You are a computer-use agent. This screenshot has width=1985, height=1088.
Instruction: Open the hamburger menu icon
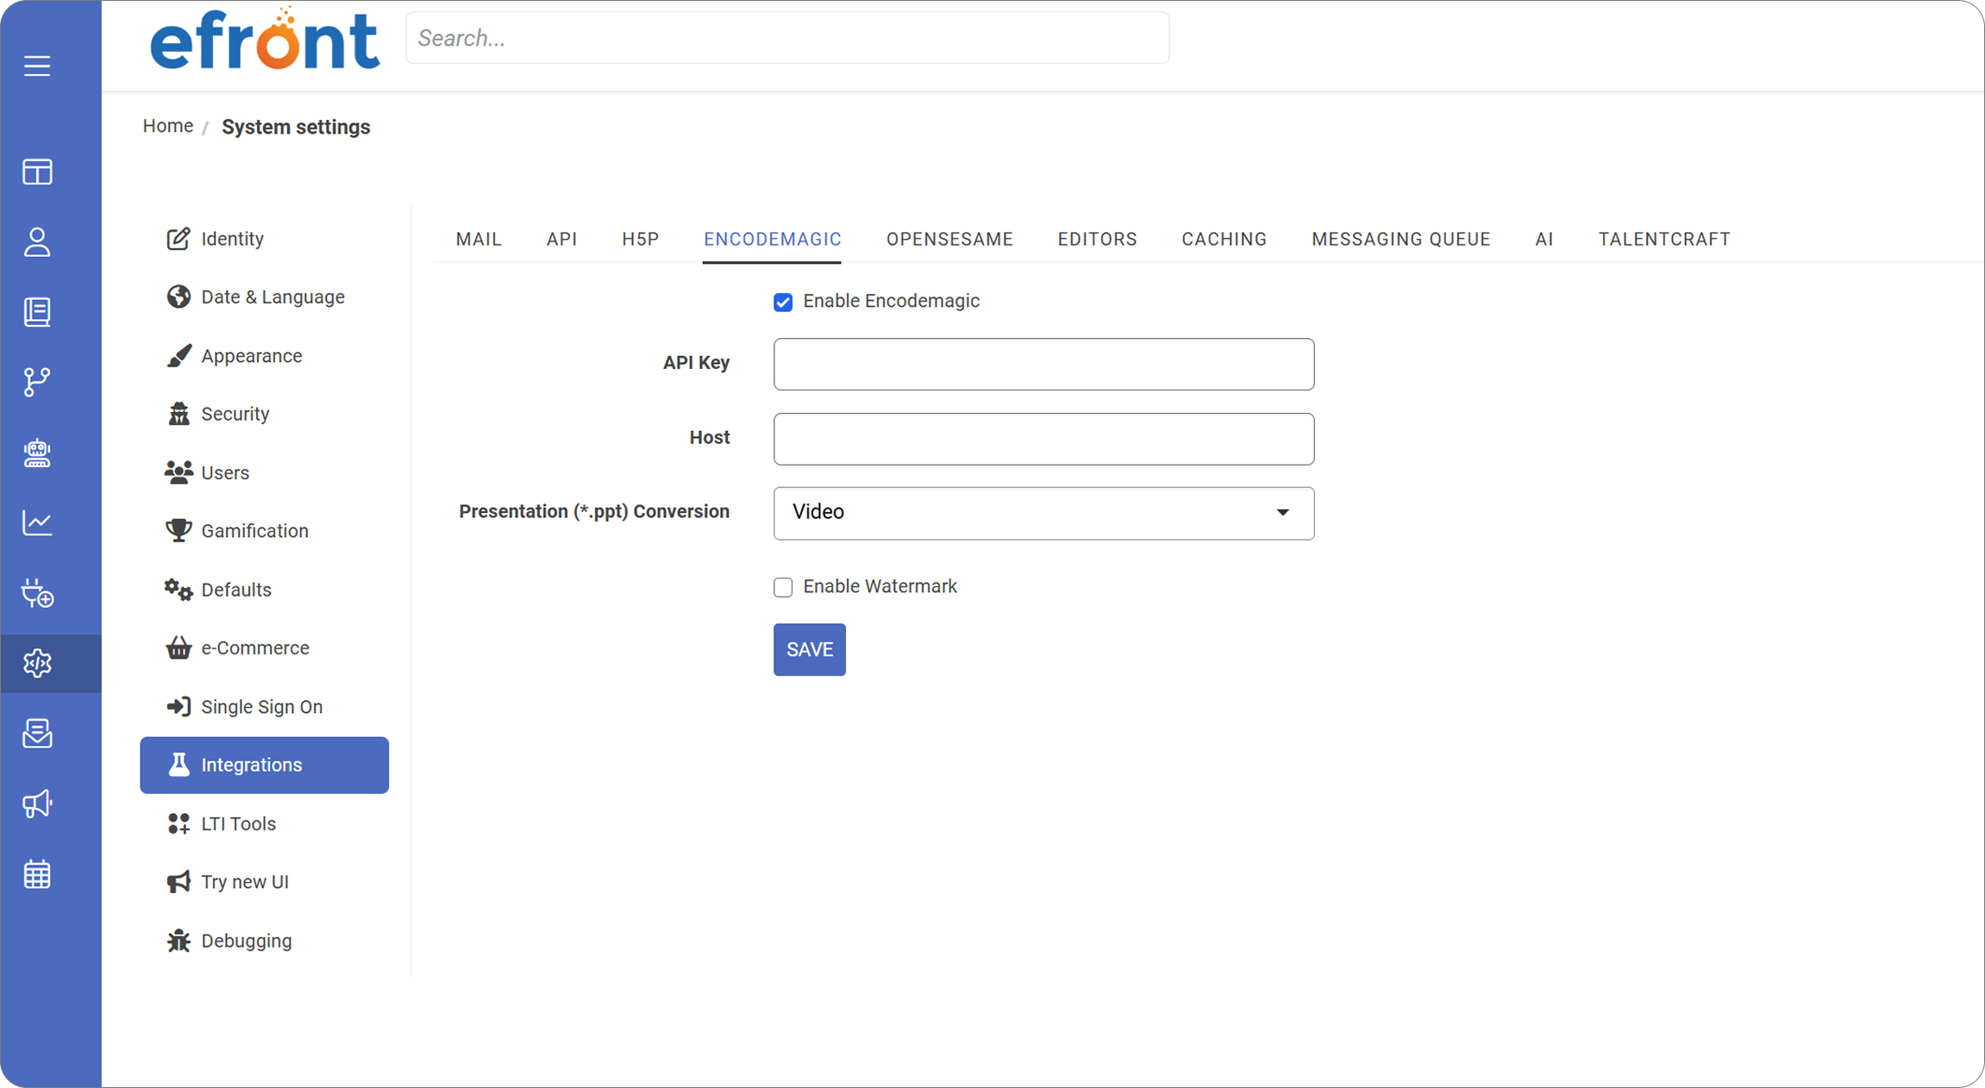click(x=37, y=66)
